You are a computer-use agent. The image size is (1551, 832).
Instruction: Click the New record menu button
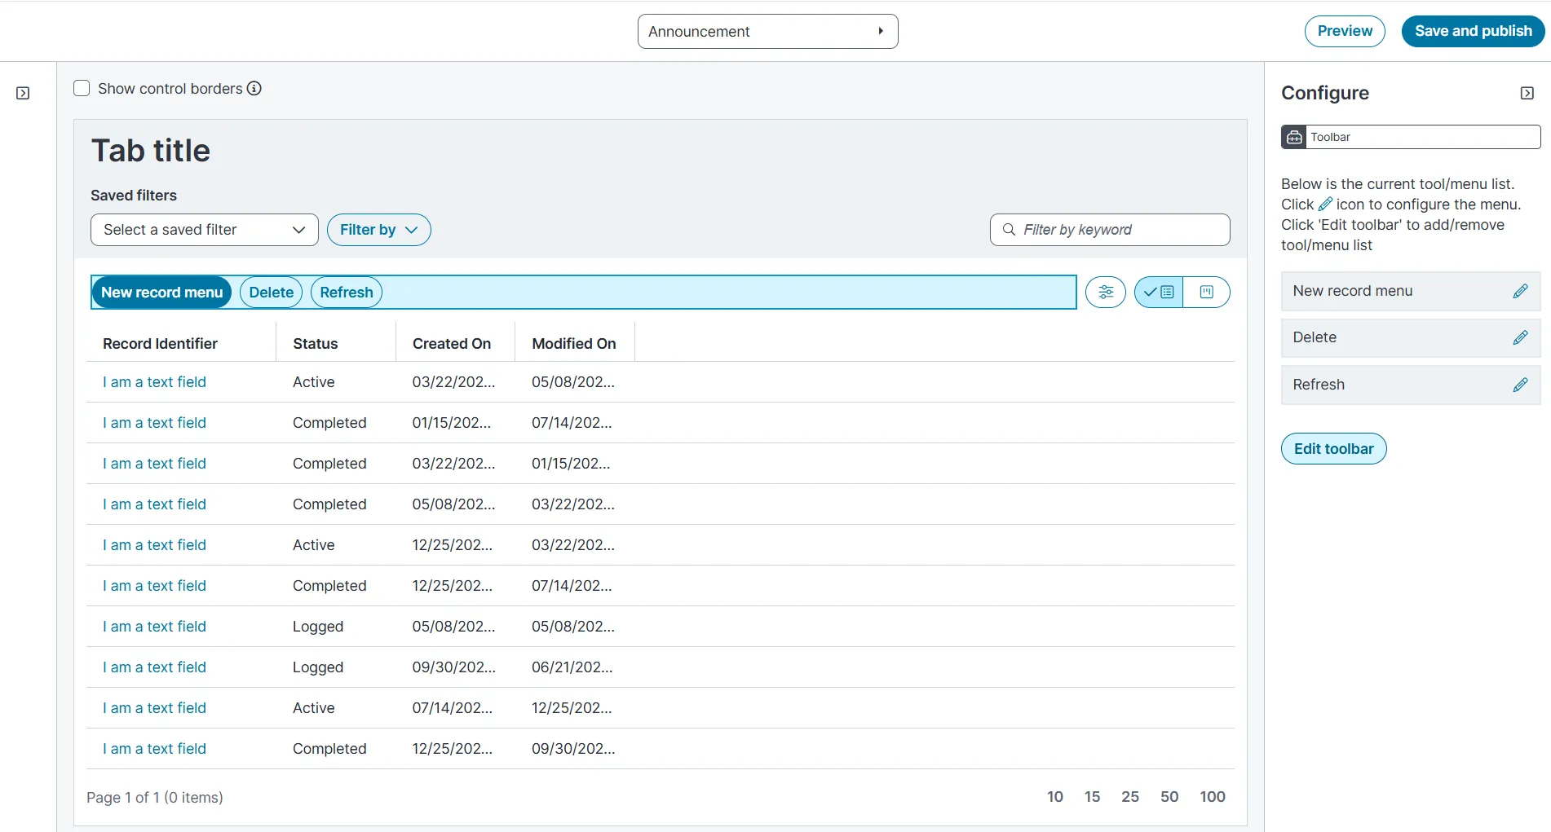[x=162, y=293]
